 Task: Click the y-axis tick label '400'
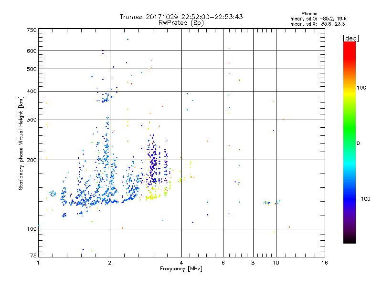pos(32,91)
